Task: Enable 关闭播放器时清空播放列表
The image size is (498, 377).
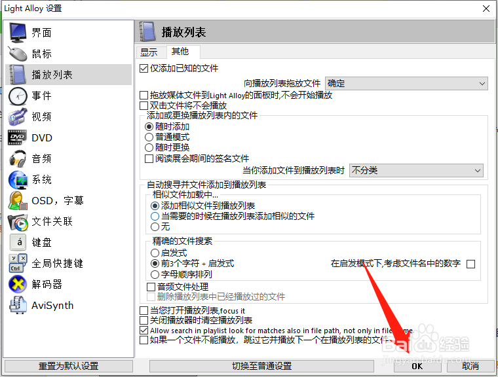Action: pos(144,320)
